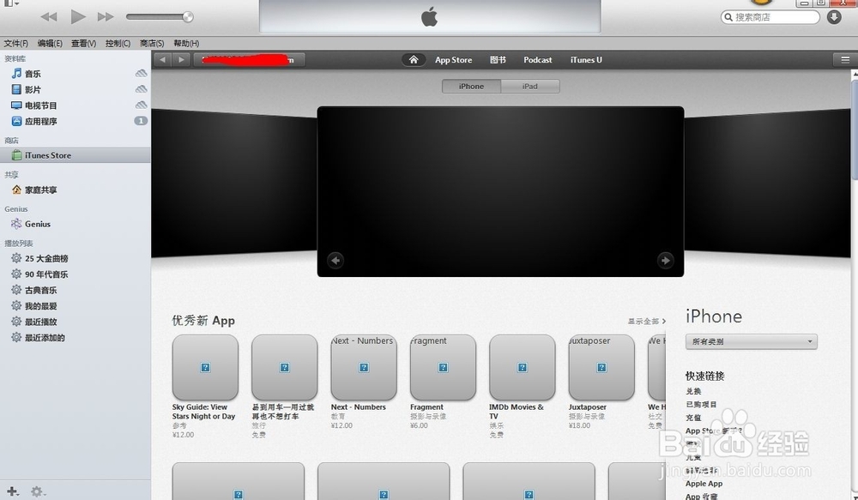Click the previous track rewind button
Viewport: 858px width, 500px height.
[x=49, y=17]
